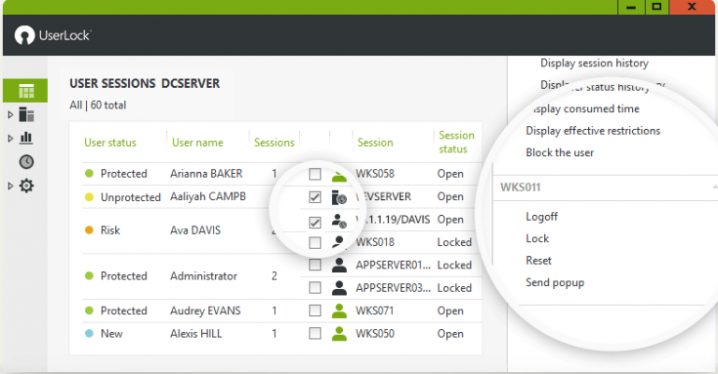
Task: Click the WKS050 session name
Action: pos(375,334)
